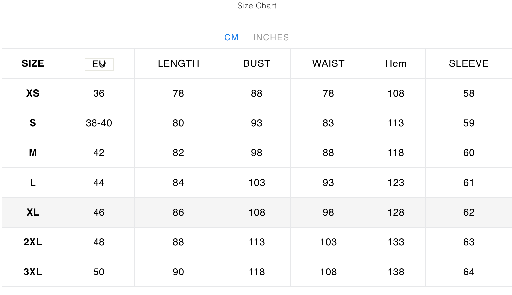
Task: Click the WAIST column header
Action: click(328, 63)
